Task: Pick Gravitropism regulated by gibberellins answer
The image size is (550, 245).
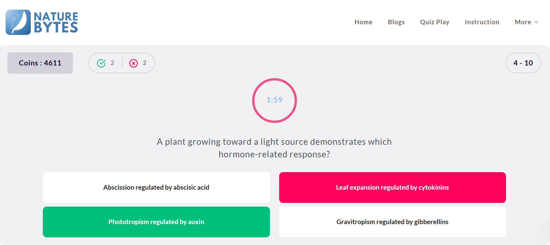Action: (x=392, y=222)
